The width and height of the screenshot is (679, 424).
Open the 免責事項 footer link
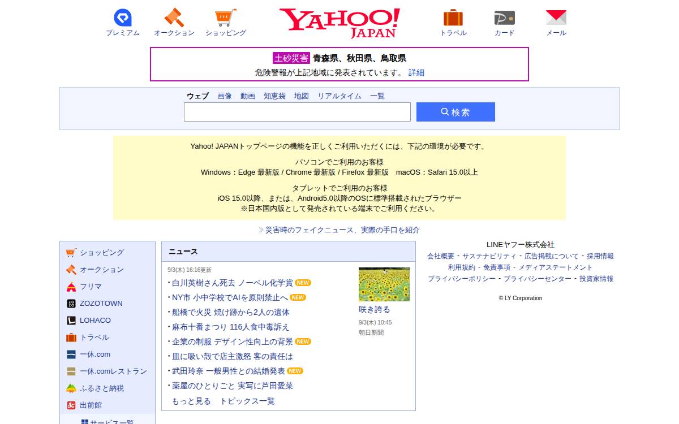point(497,267)
